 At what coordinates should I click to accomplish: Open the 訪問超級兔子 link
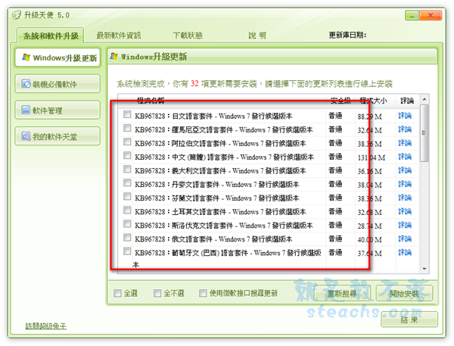coord(45,326)
